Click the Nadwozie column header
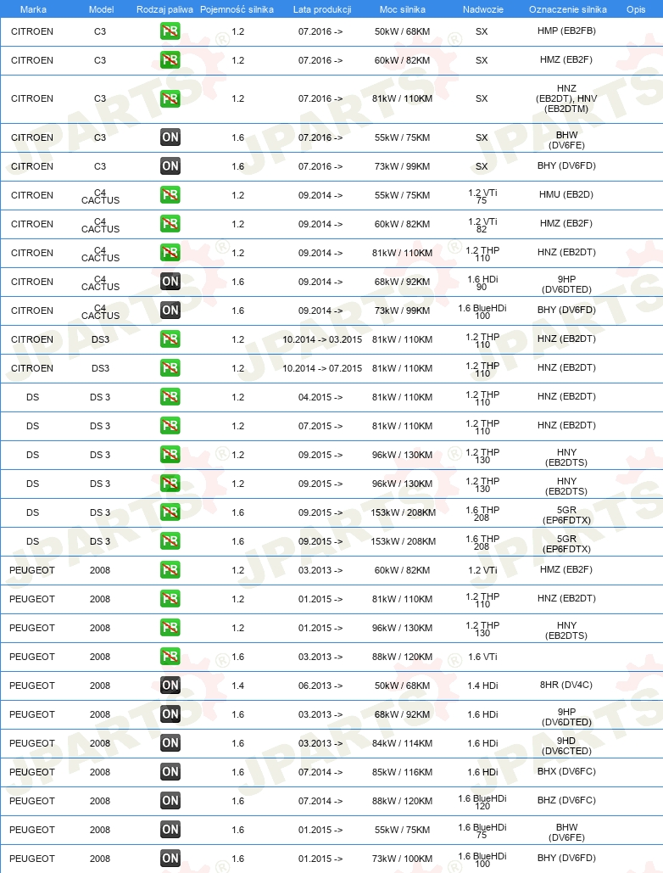This screenshot has height=873, width=663. point(482,9)
